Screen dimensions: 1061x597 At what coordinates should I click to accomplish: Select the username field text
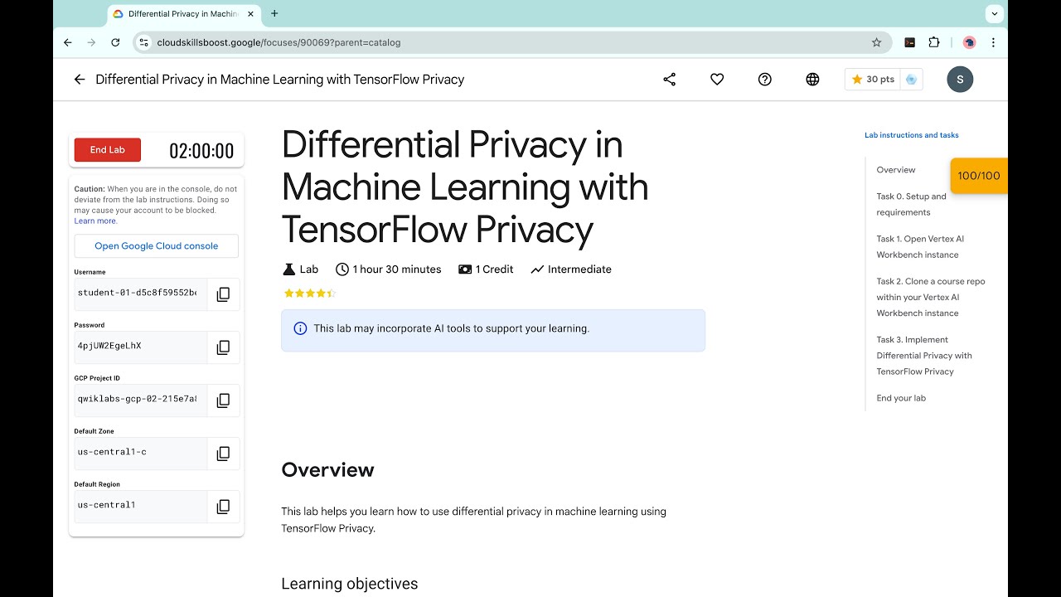pyautogui.click(x=138, y=293)
